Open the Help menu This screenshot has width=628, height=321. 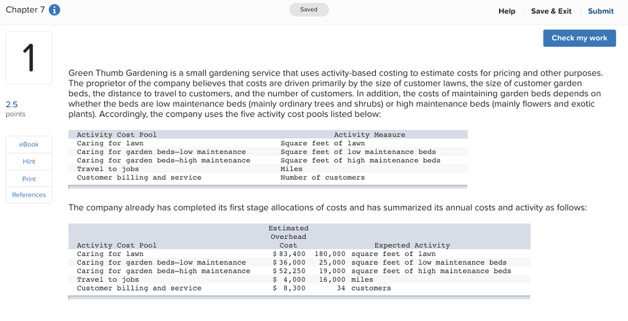[507, 11]
